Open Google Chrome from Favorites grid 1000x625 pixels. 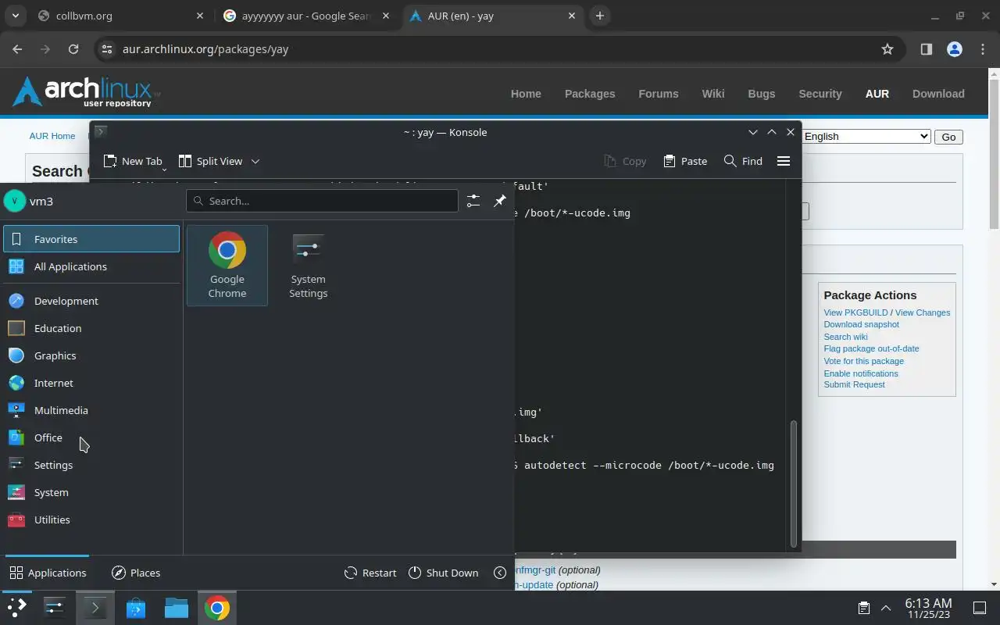tap(227, 266)
